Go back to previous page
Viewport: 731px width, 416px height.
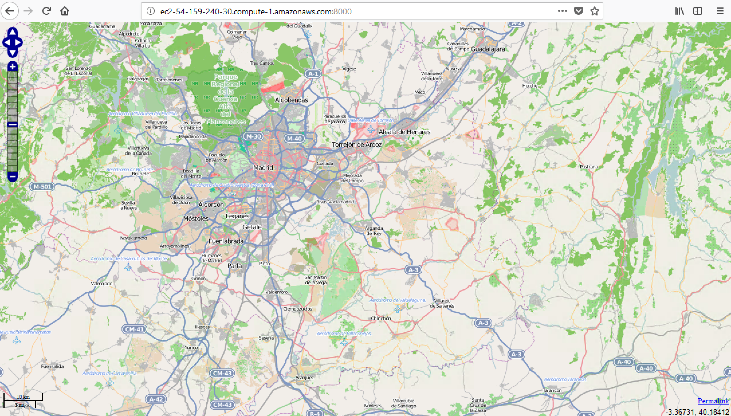click(x=10, y=11)
